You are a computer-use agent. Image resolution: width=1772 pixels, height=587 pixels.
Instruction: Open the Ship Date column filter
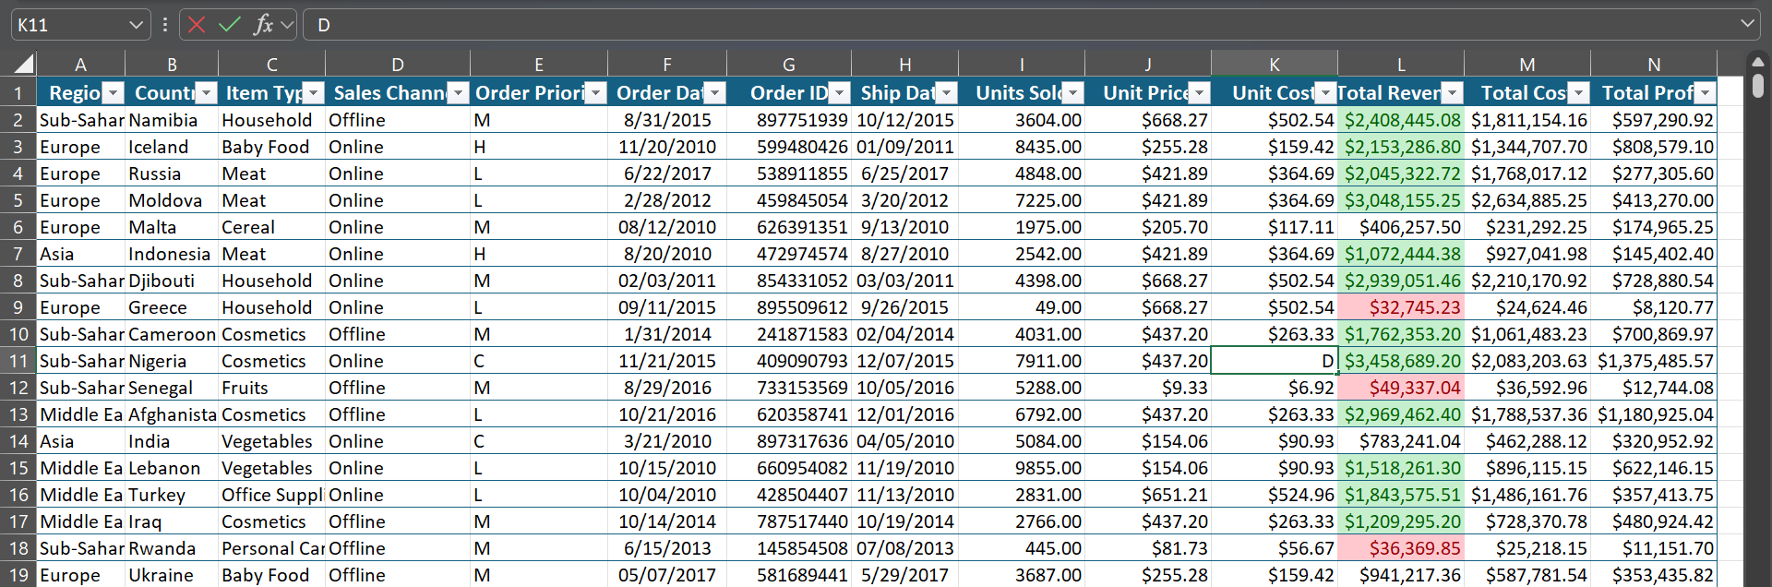pos(946,93)
